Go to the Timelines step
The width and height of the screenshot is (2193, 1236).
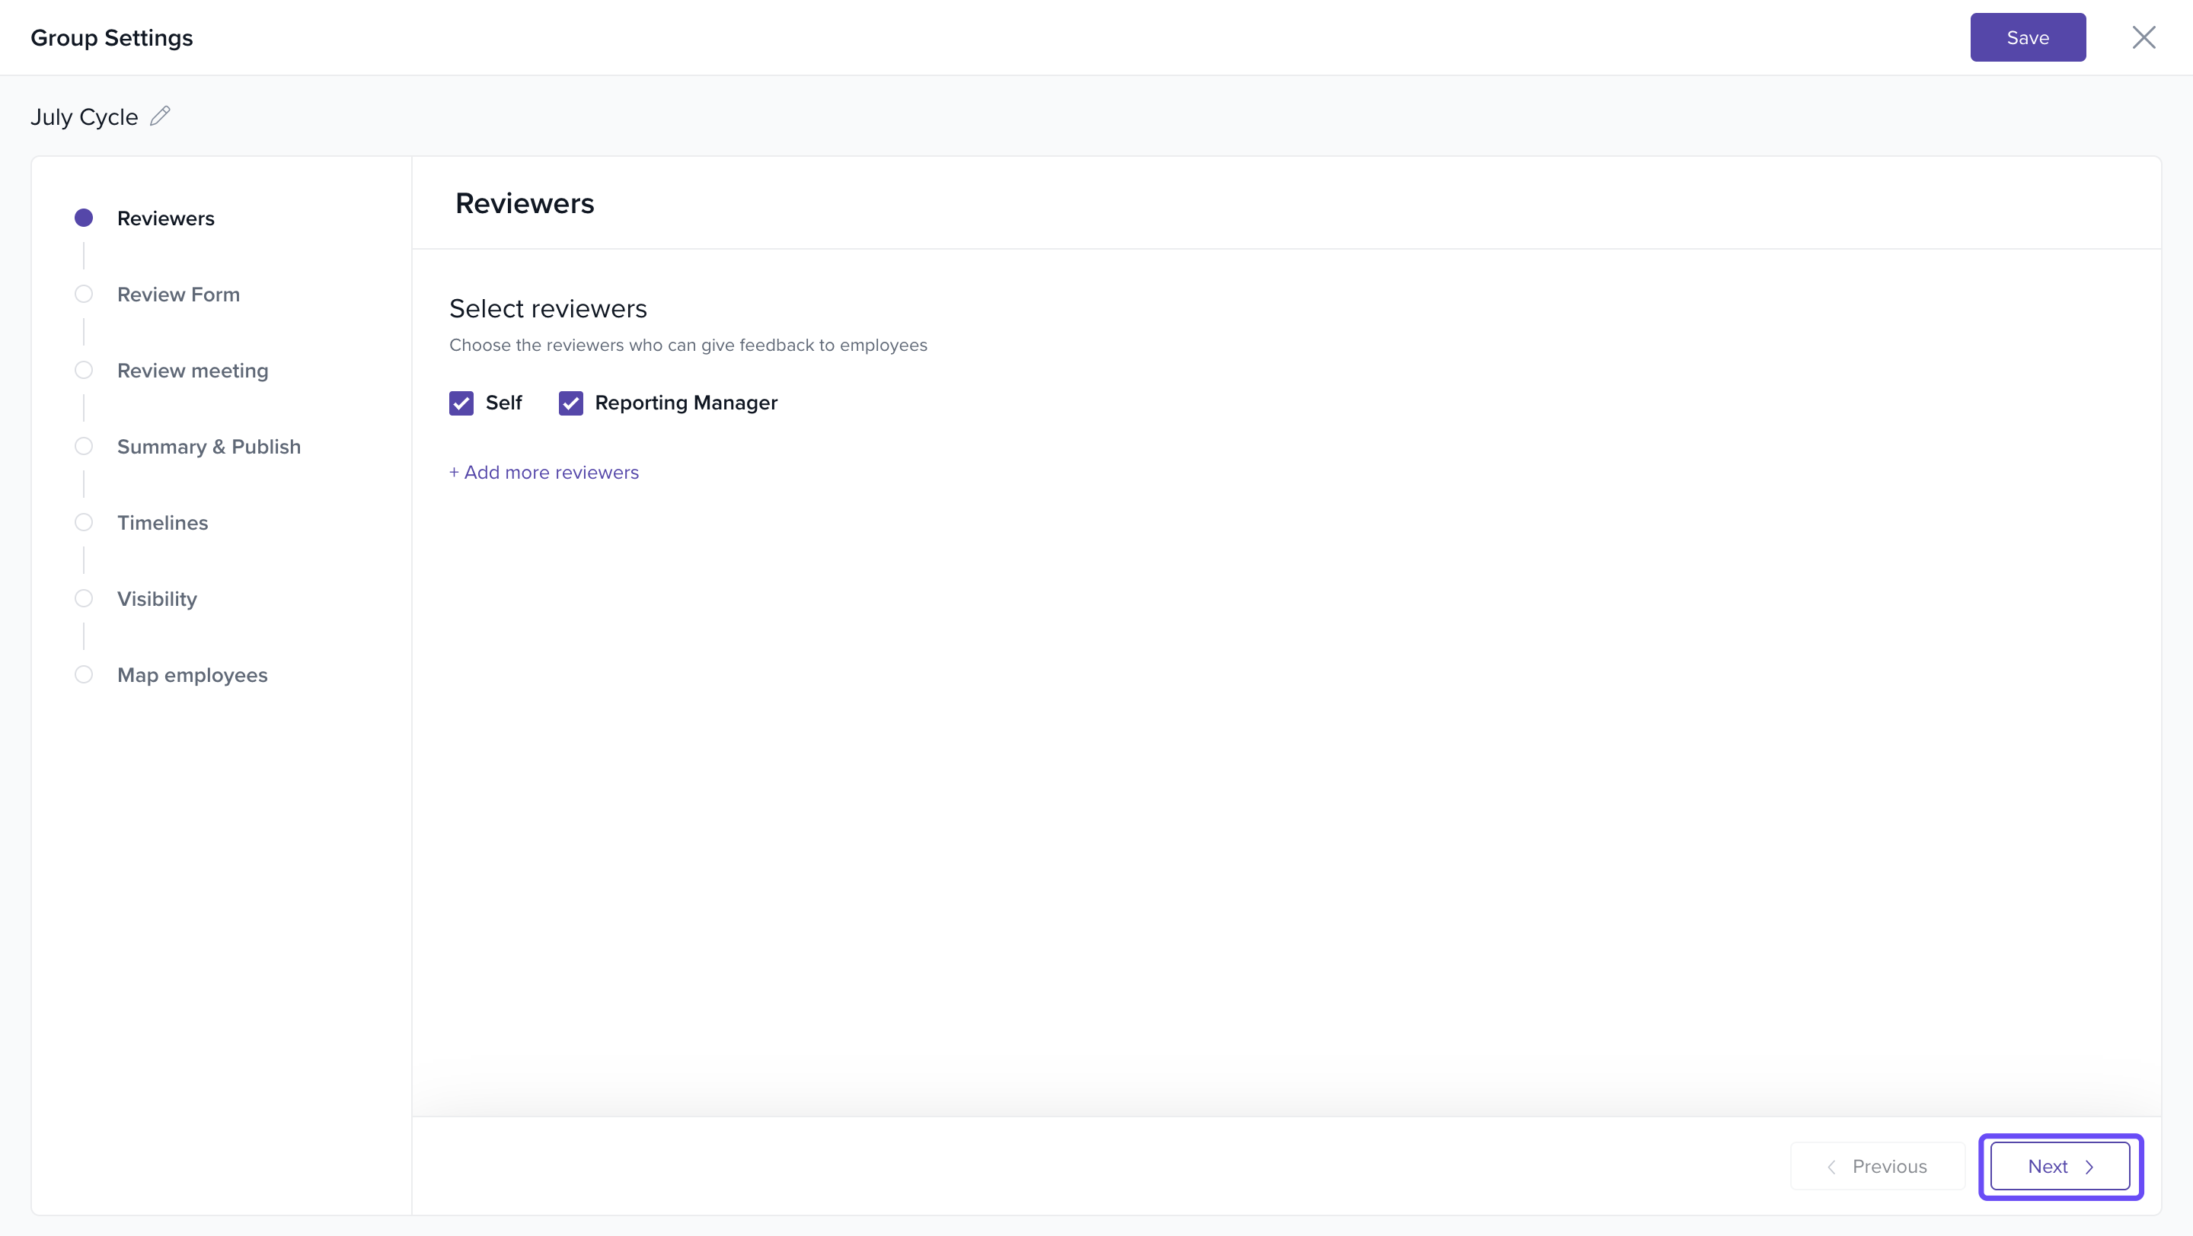coord(161,523)
